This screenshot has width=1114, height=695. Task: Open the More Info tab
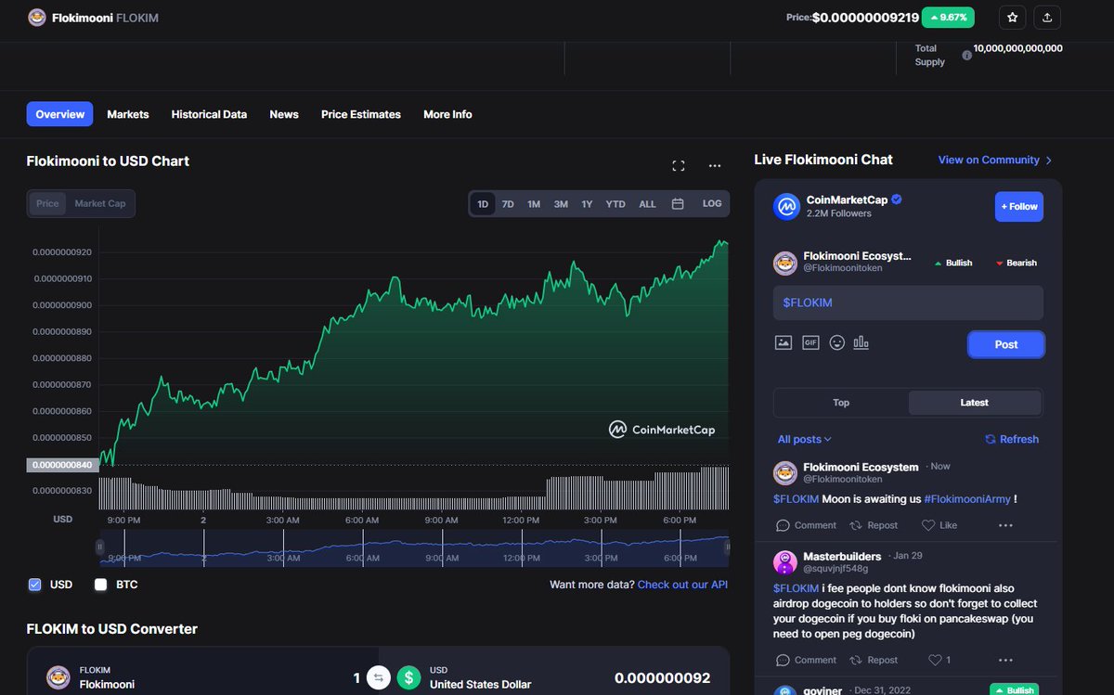coord(447,114)
